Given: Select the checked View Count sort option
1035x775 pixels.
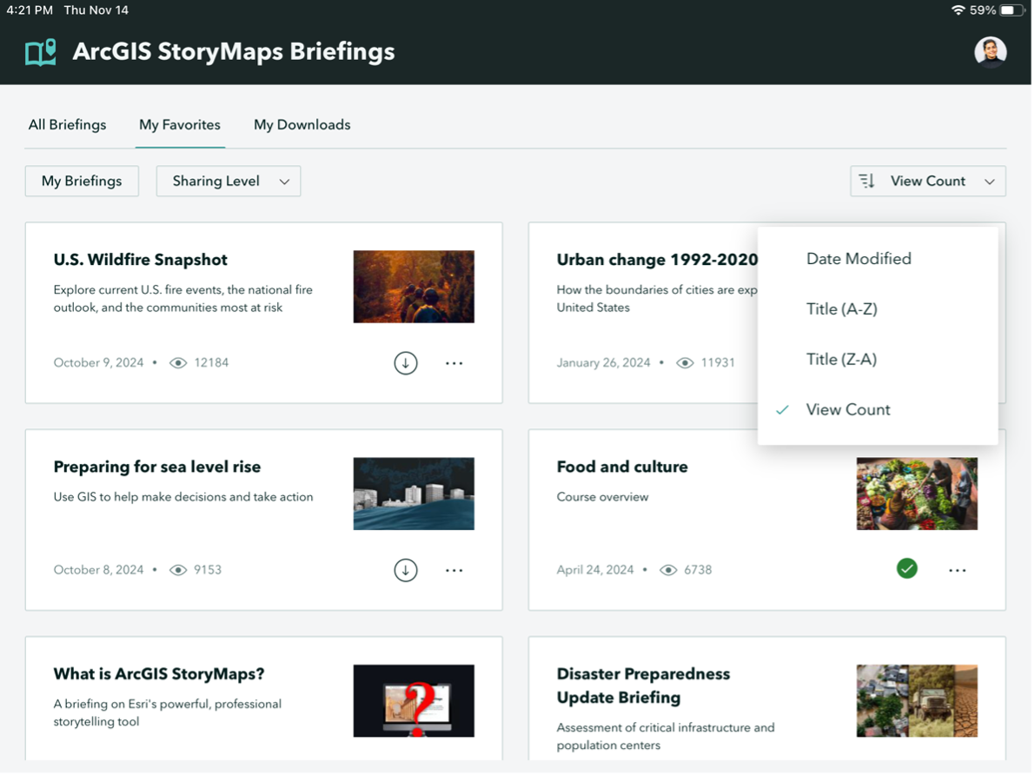Looking at the screenshot, I should (x=847, y=409).
